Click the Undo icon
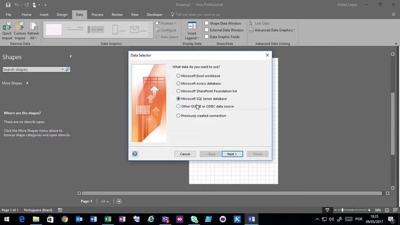 [x=17, y=5]
